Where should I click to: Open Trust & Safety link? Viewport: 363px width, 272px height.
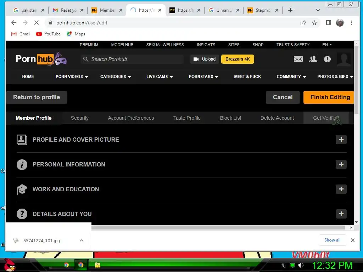[x=292, y=45]
